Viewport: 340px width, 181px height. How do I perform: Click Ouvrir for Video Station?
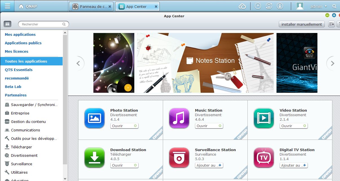point(294,126)
